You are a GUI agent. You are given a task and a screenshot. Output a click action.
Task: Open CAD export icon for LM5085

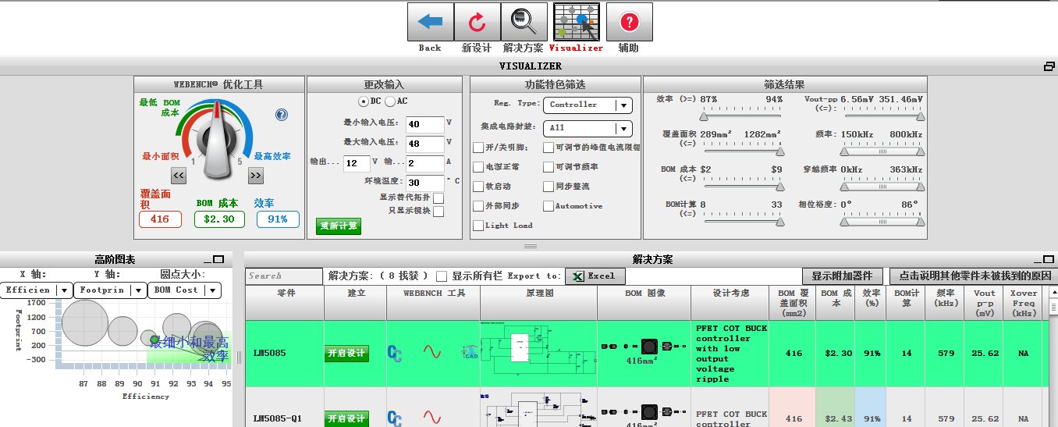(469, 352)
